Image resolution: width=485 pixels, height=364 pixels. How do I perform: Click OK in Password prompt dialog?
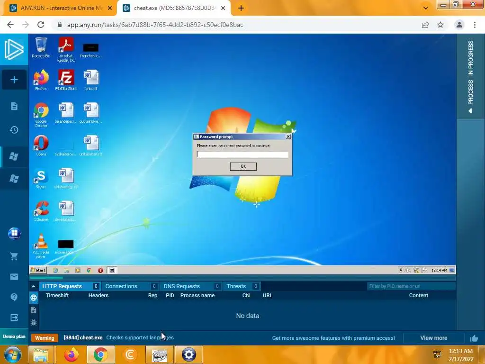pyautogui.click(x=243, y=166)
